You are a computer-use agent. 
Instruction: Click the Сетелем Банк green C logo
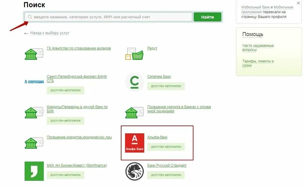point(135,82)
